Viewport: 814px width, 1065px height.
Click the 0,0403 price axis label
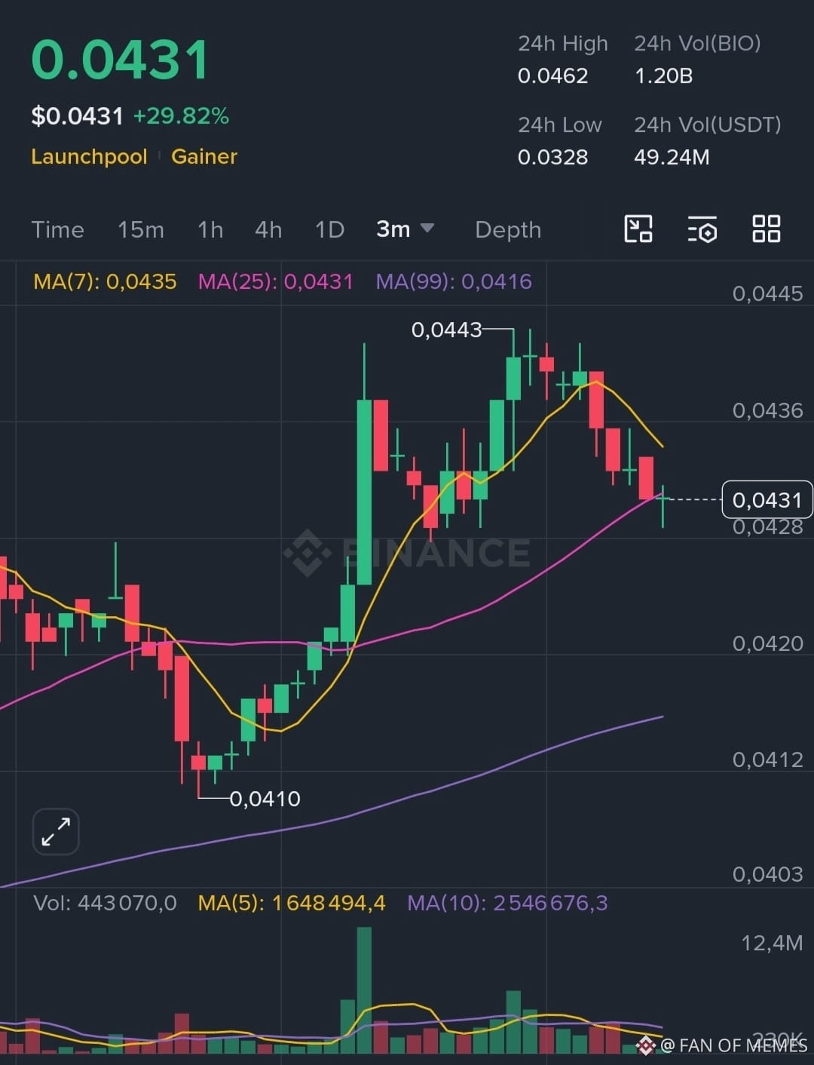click(767, 874)
